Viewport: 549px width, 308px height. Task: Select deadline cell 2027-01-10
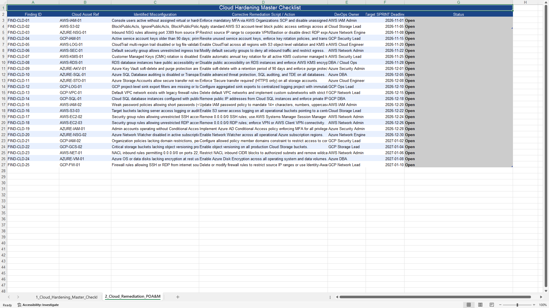pyautogui.click(x=385, y=165)
